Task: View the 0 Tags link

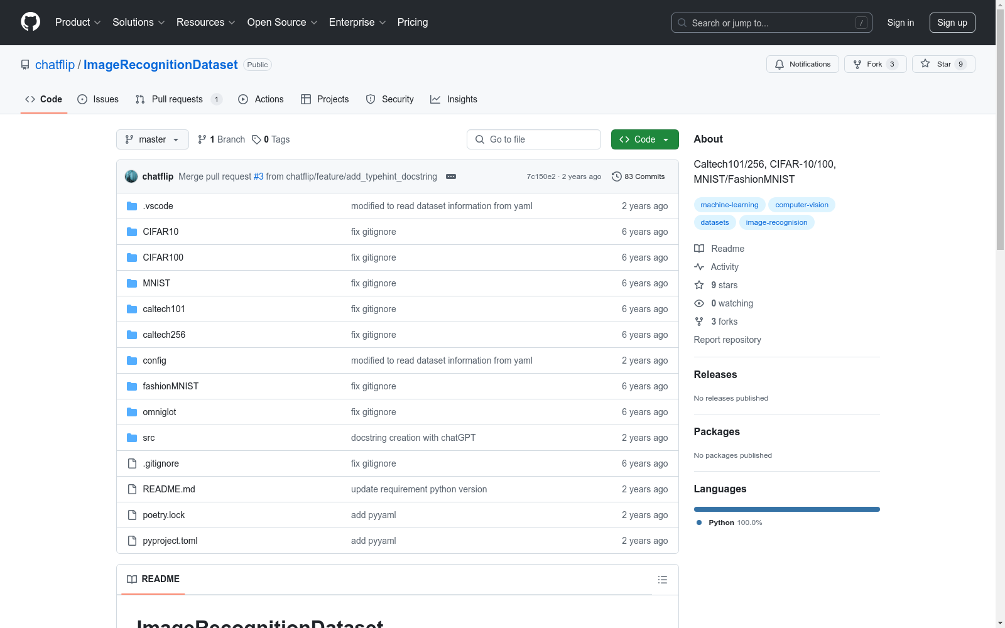Action: click(x=271, y=139)
